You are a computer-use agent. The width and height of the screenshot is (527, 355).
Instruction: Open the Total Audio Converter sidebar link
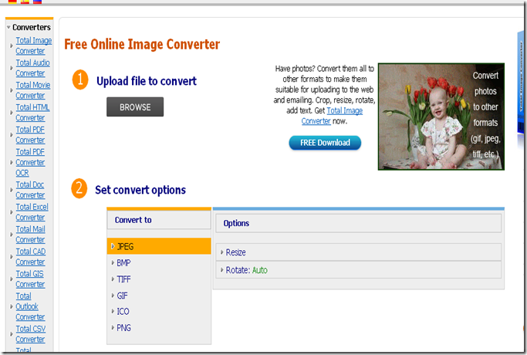32,68
